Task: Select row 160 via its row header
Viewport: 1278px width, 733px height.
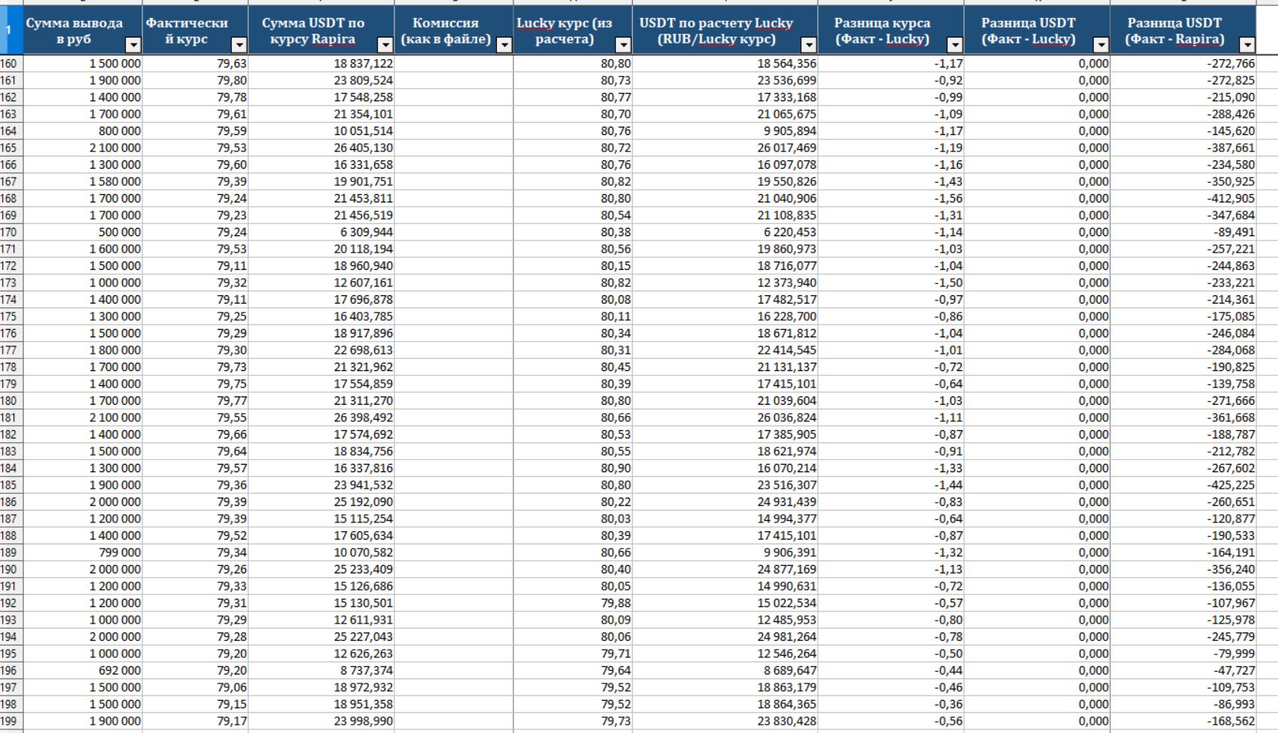Action: point(10,64)
